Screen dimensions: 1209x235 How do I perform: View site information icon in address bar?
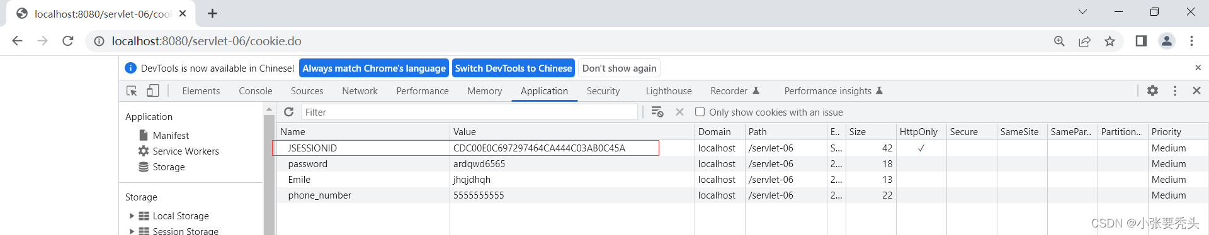99,41
